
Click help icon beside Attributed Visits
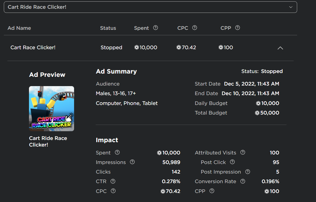click(x=243, y=153)
